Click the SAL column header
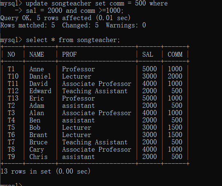Screen dimensions: 222x186 [147, 54]
